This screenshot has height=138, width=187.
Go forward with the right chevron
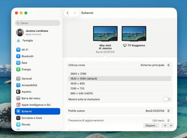[75, 13]
